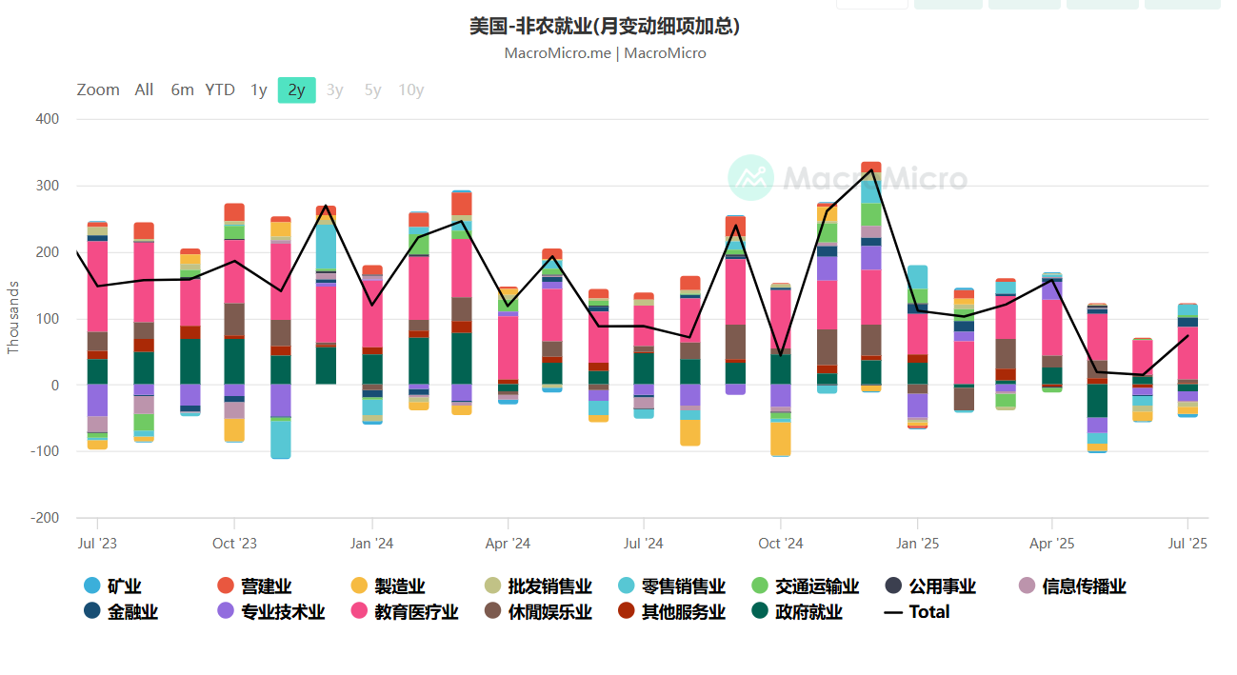Click the 批发销售业 legend marker
The width and height of the screenshot is (1237, 675).
point(539,586)
